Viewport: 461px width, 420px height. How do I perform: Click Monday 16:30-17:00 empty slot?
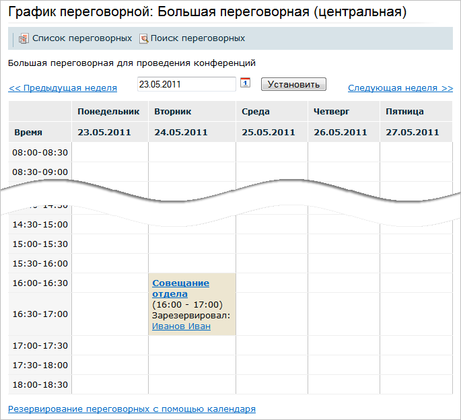(110, 314)
